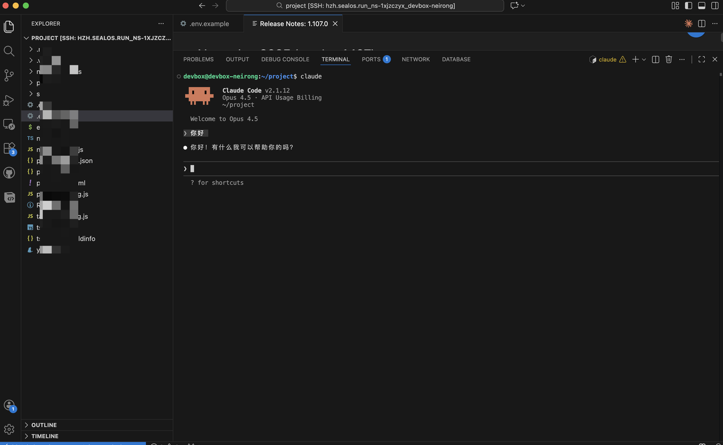Select the Release Notes: 1.107.0 tab
The width and height of the screenshot is (723, 445).
tap(294, 24)
